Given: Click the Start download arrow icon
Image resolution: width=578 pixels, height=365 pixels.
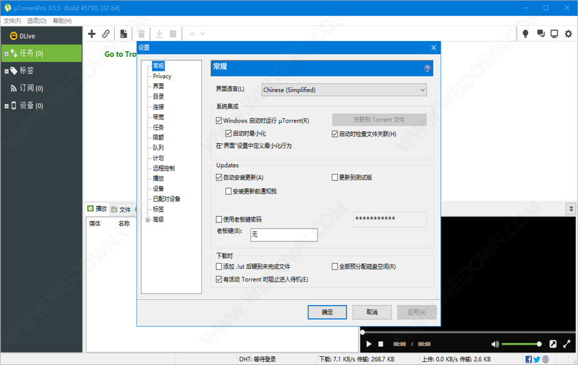Looking at the screenshot, I should click(x=159, y=34).
